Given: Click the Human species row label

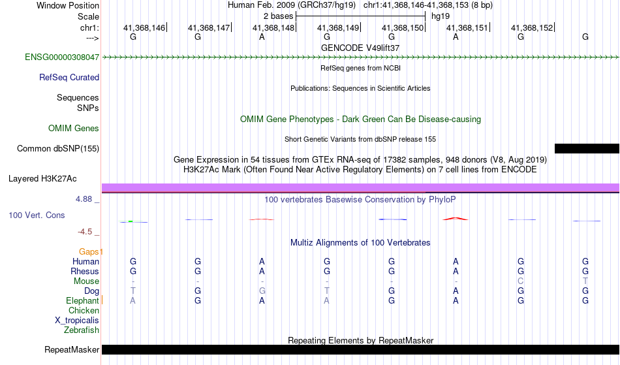Looking at the screenshot, I should coord(85,261).
